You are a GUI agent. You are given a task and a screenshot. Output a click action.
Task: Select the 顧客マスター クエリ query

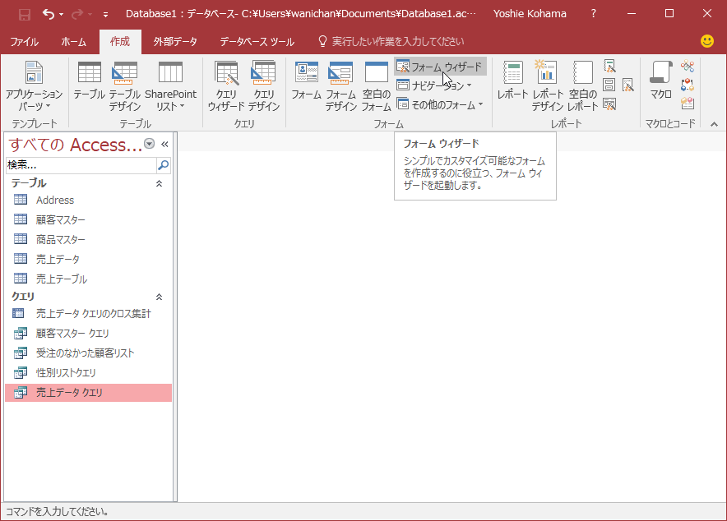(x=88, y=334)
